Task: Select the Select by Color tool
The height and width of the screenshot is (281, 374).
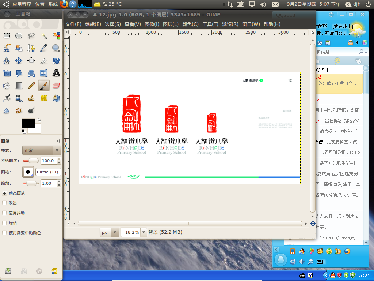Action: tap(56, 36)
